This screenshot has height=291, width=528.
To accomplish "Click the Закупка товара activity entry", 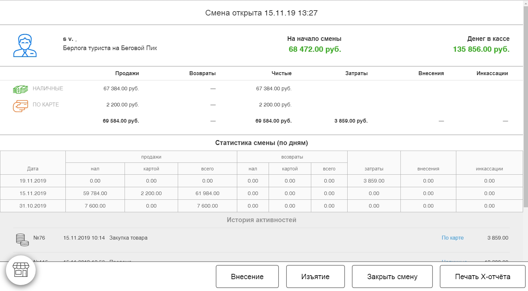I will [128, 238].
